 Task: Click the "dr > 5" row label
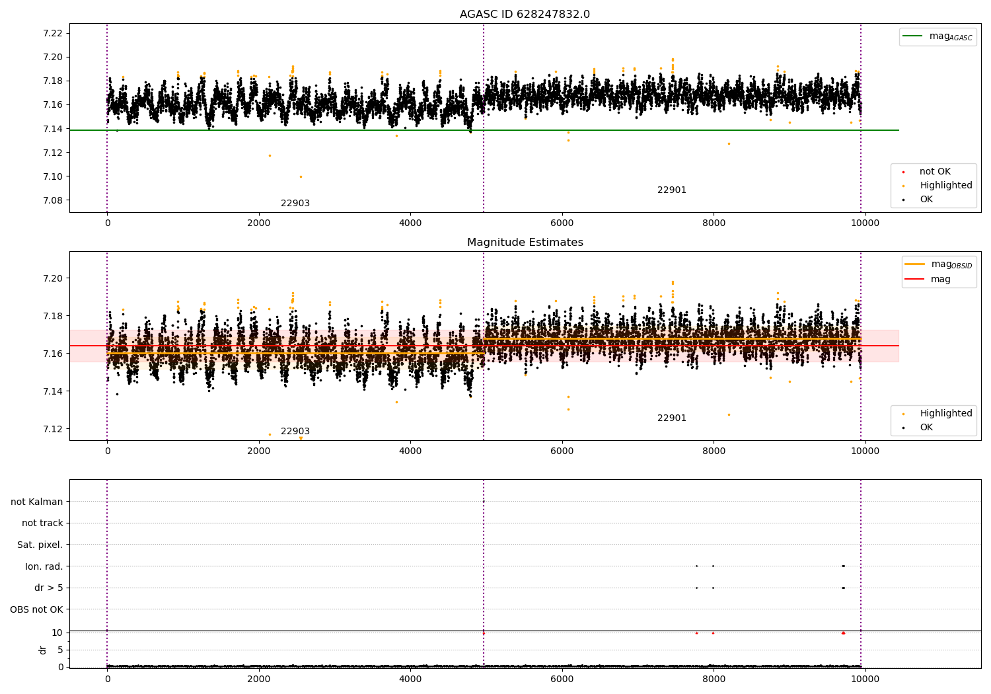(49, 588)
